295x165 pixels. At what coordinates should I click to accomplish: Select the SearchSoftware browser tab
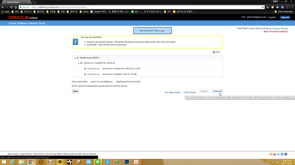point(17,2)
